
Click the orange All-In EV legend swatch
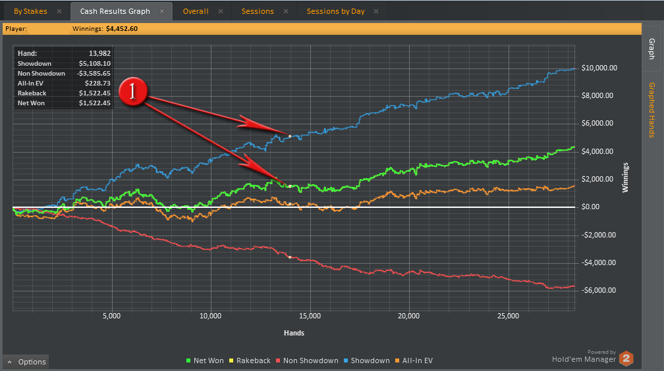[398, 360]
